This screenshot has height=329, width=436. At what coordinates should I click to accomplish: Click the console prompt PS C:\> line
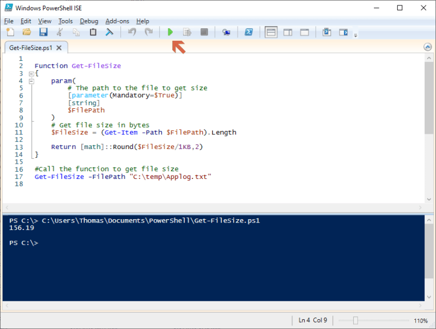click(23, 243)
